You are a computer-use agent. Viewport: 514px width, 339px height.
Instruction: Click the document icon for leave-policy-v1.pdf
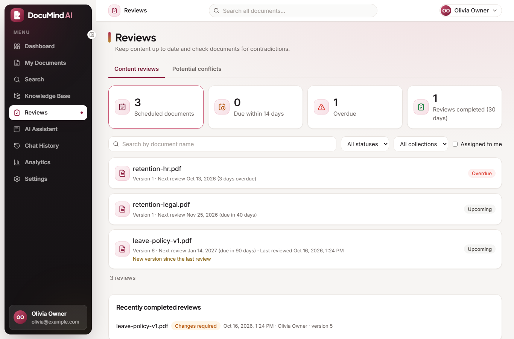(x=122, y=249)
